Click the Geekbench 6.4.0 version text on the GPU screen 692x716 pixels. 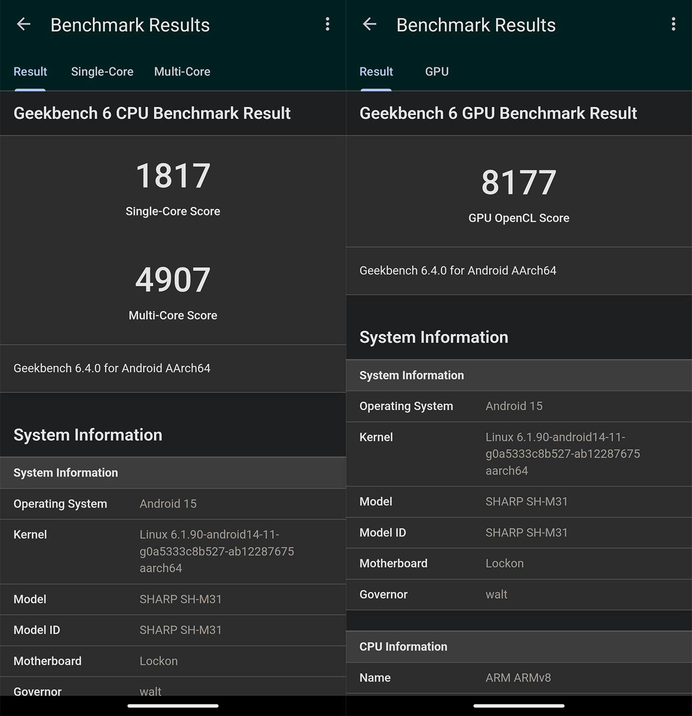tap(458, 271)
